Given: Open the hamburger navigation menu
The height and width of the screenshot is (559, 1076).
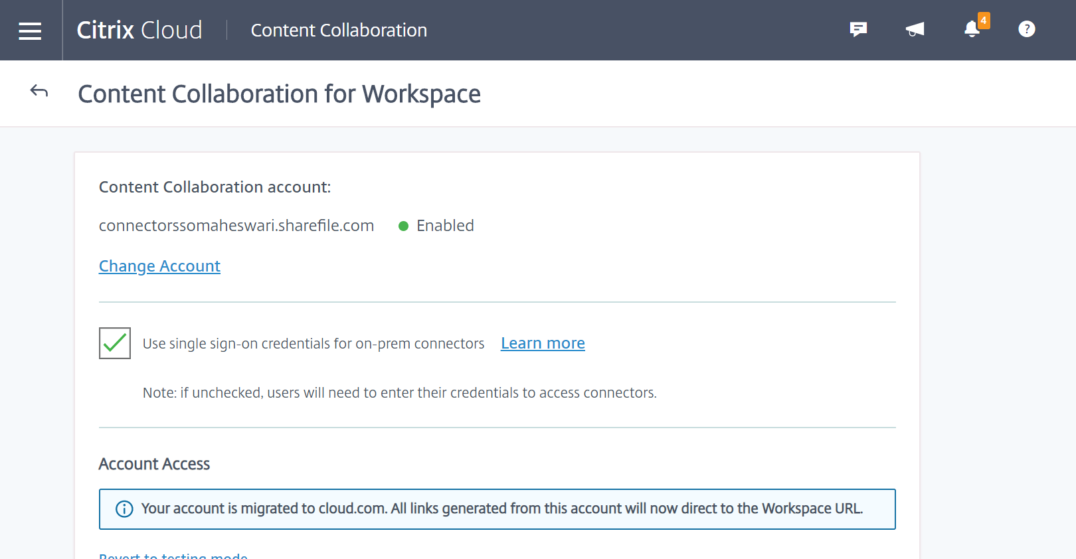Looking at the screenshot, I should pos(30,31).
